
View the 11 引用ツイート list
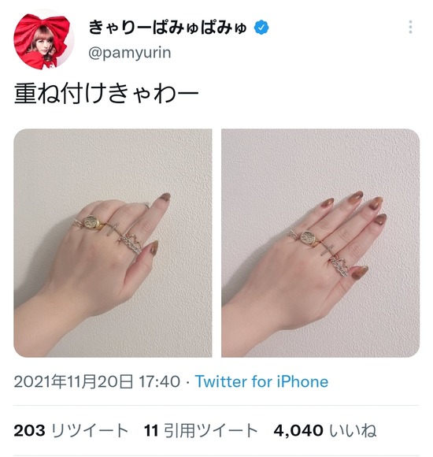(201, 430)
